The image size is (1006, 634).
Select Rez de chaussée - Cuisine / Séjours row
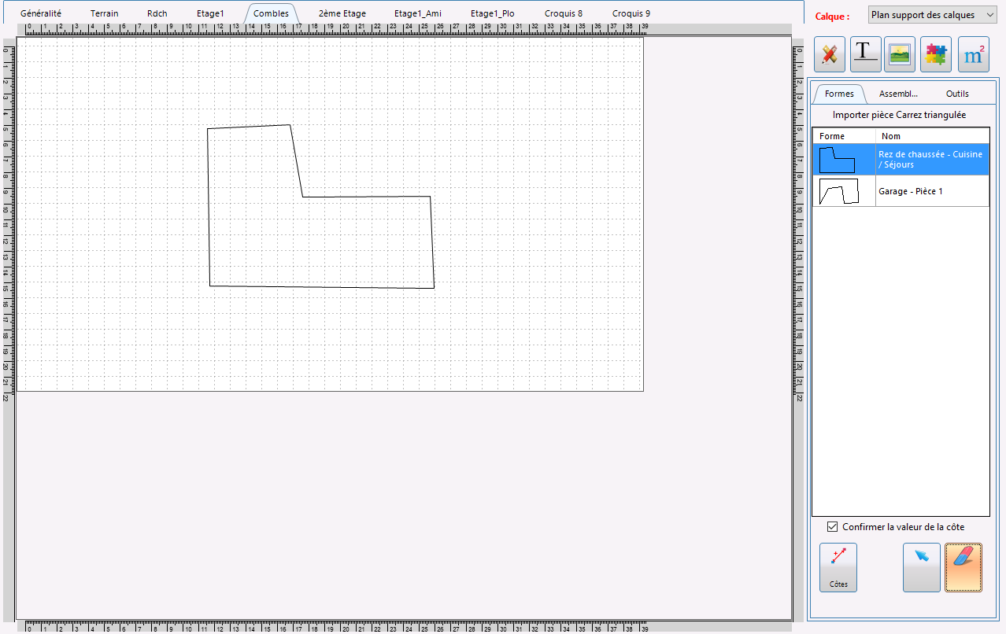click(901, 160)
